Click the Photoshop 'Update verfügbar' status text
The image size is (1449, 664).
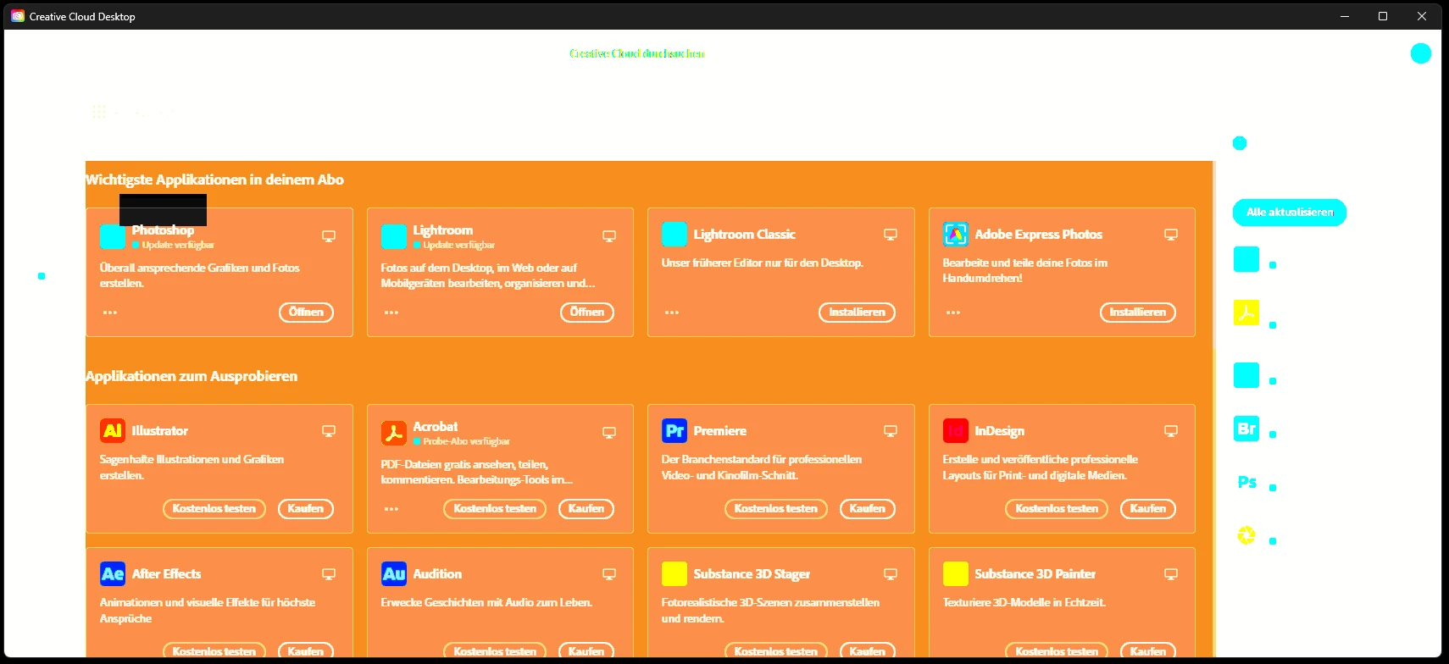(x=178, y=245)
